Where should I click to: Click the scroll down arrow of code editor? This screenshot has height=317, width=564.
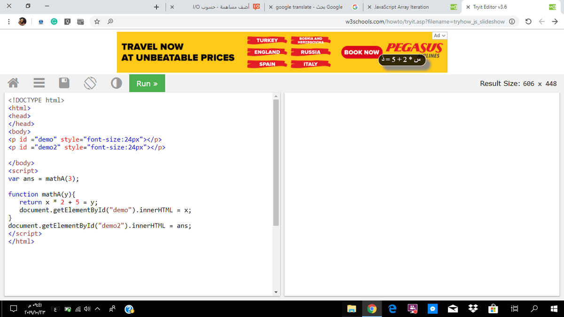tap(276, 292)
